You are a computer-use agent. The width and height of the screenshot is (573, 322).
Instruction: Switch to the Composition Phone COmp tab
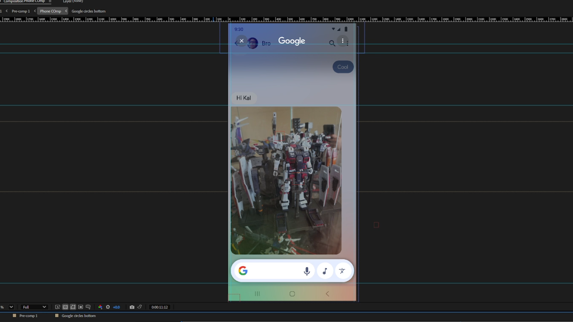24,1
